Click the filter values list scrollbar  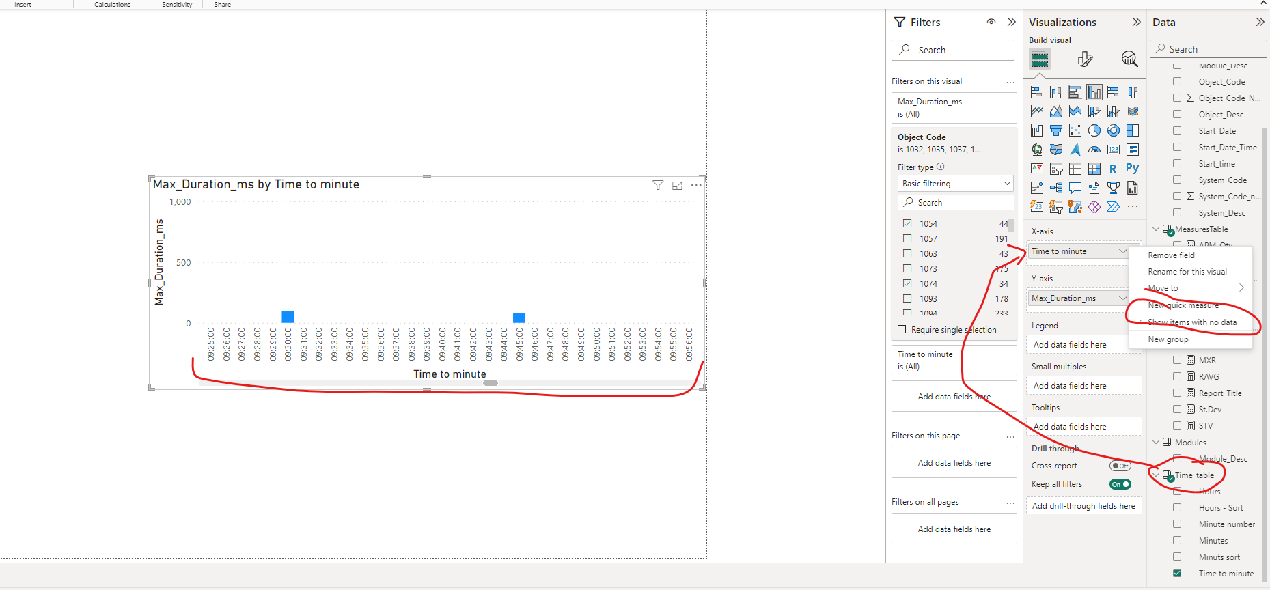click(1011, 225)
